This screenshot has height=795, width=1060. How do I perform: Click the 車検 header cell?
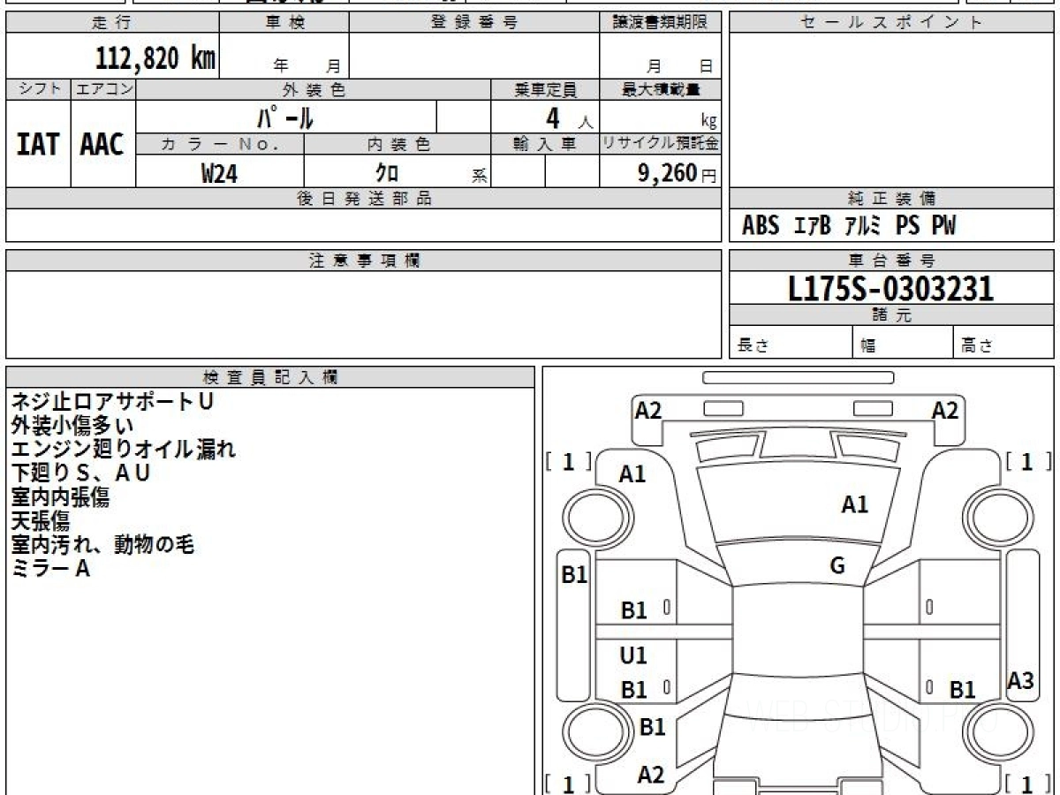[284, 23]
